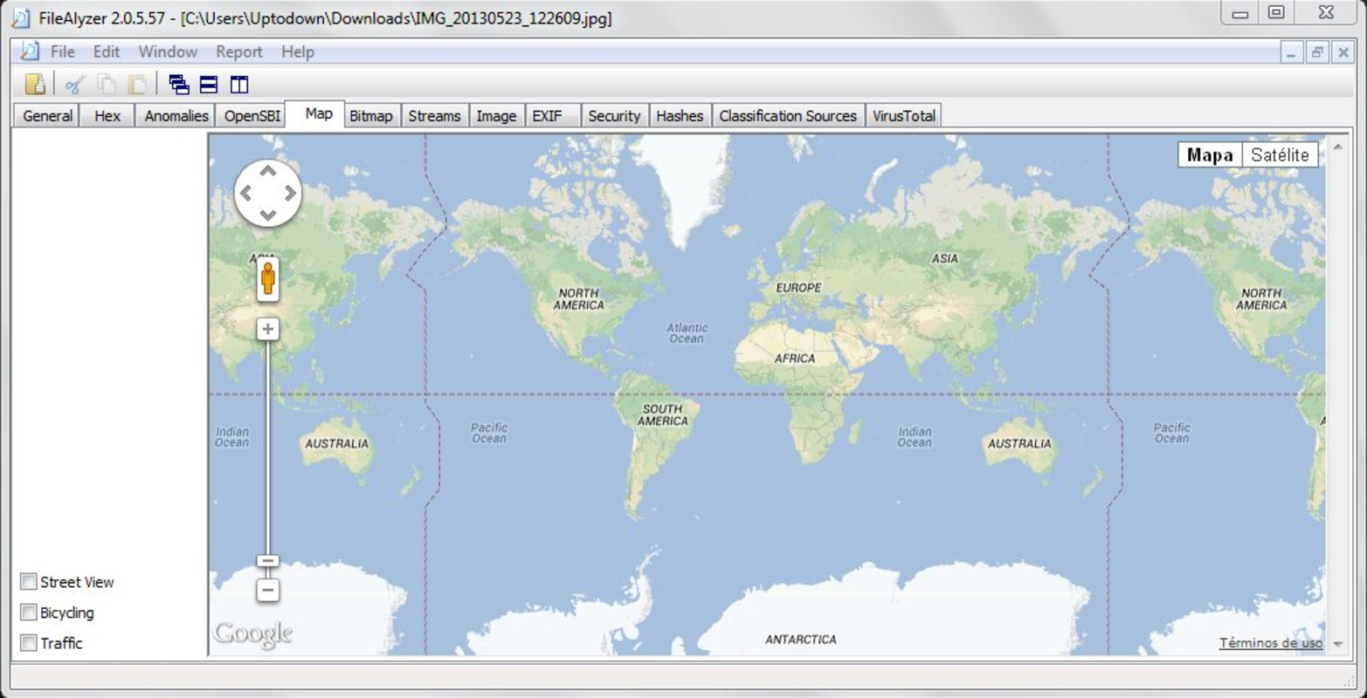Screen dimensions: 1367x698
Task: Open the Términos de uso link
Action: [x=1271, y=643]
